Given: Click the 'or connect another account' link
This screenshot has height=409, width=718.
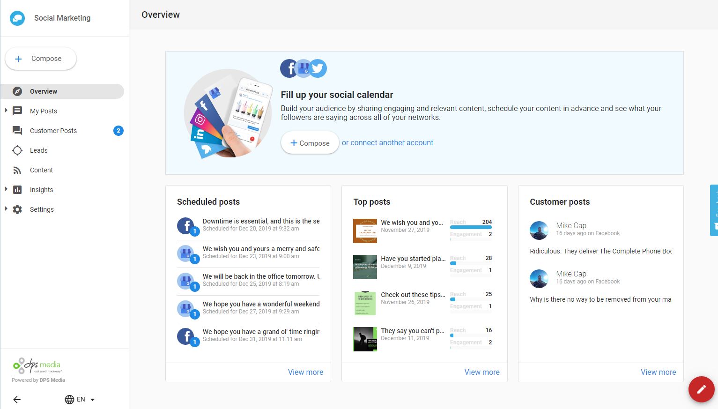Looking at the screenshot, I should (x=387, y=143).
